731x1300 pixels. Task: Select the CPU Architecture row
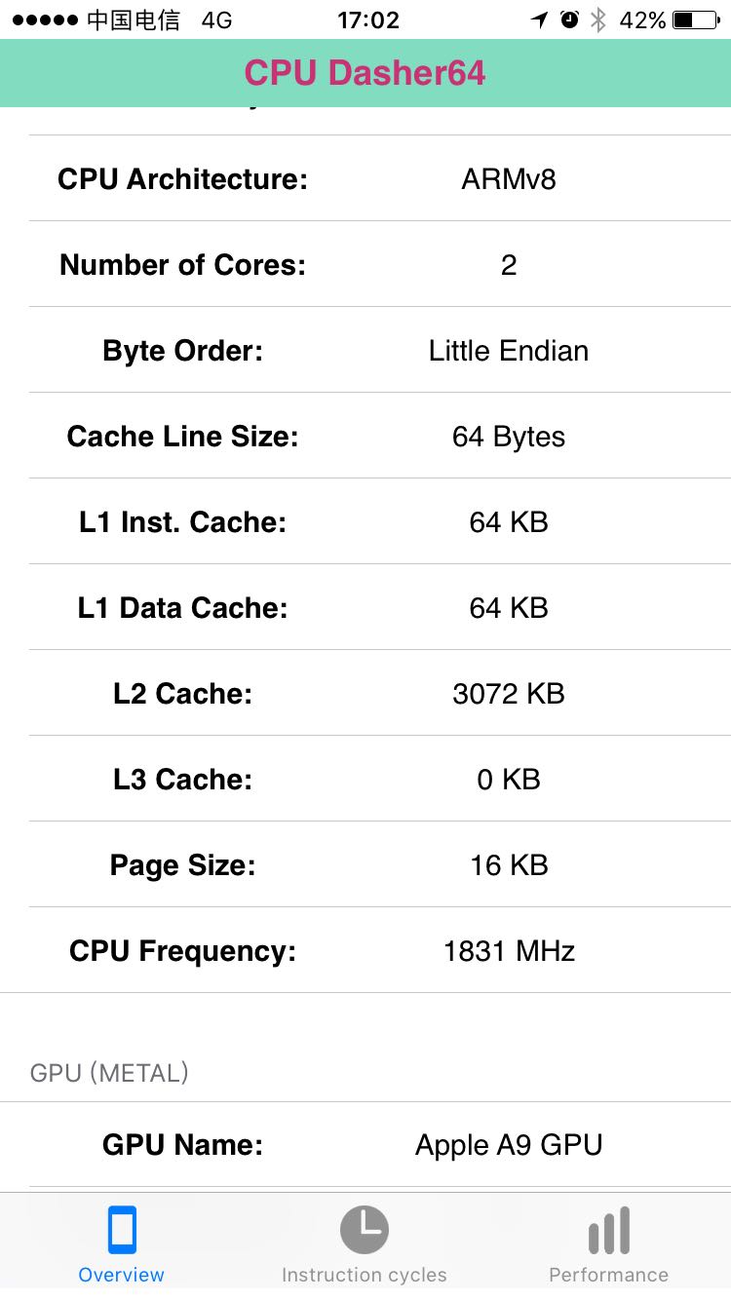coord(365,179)
